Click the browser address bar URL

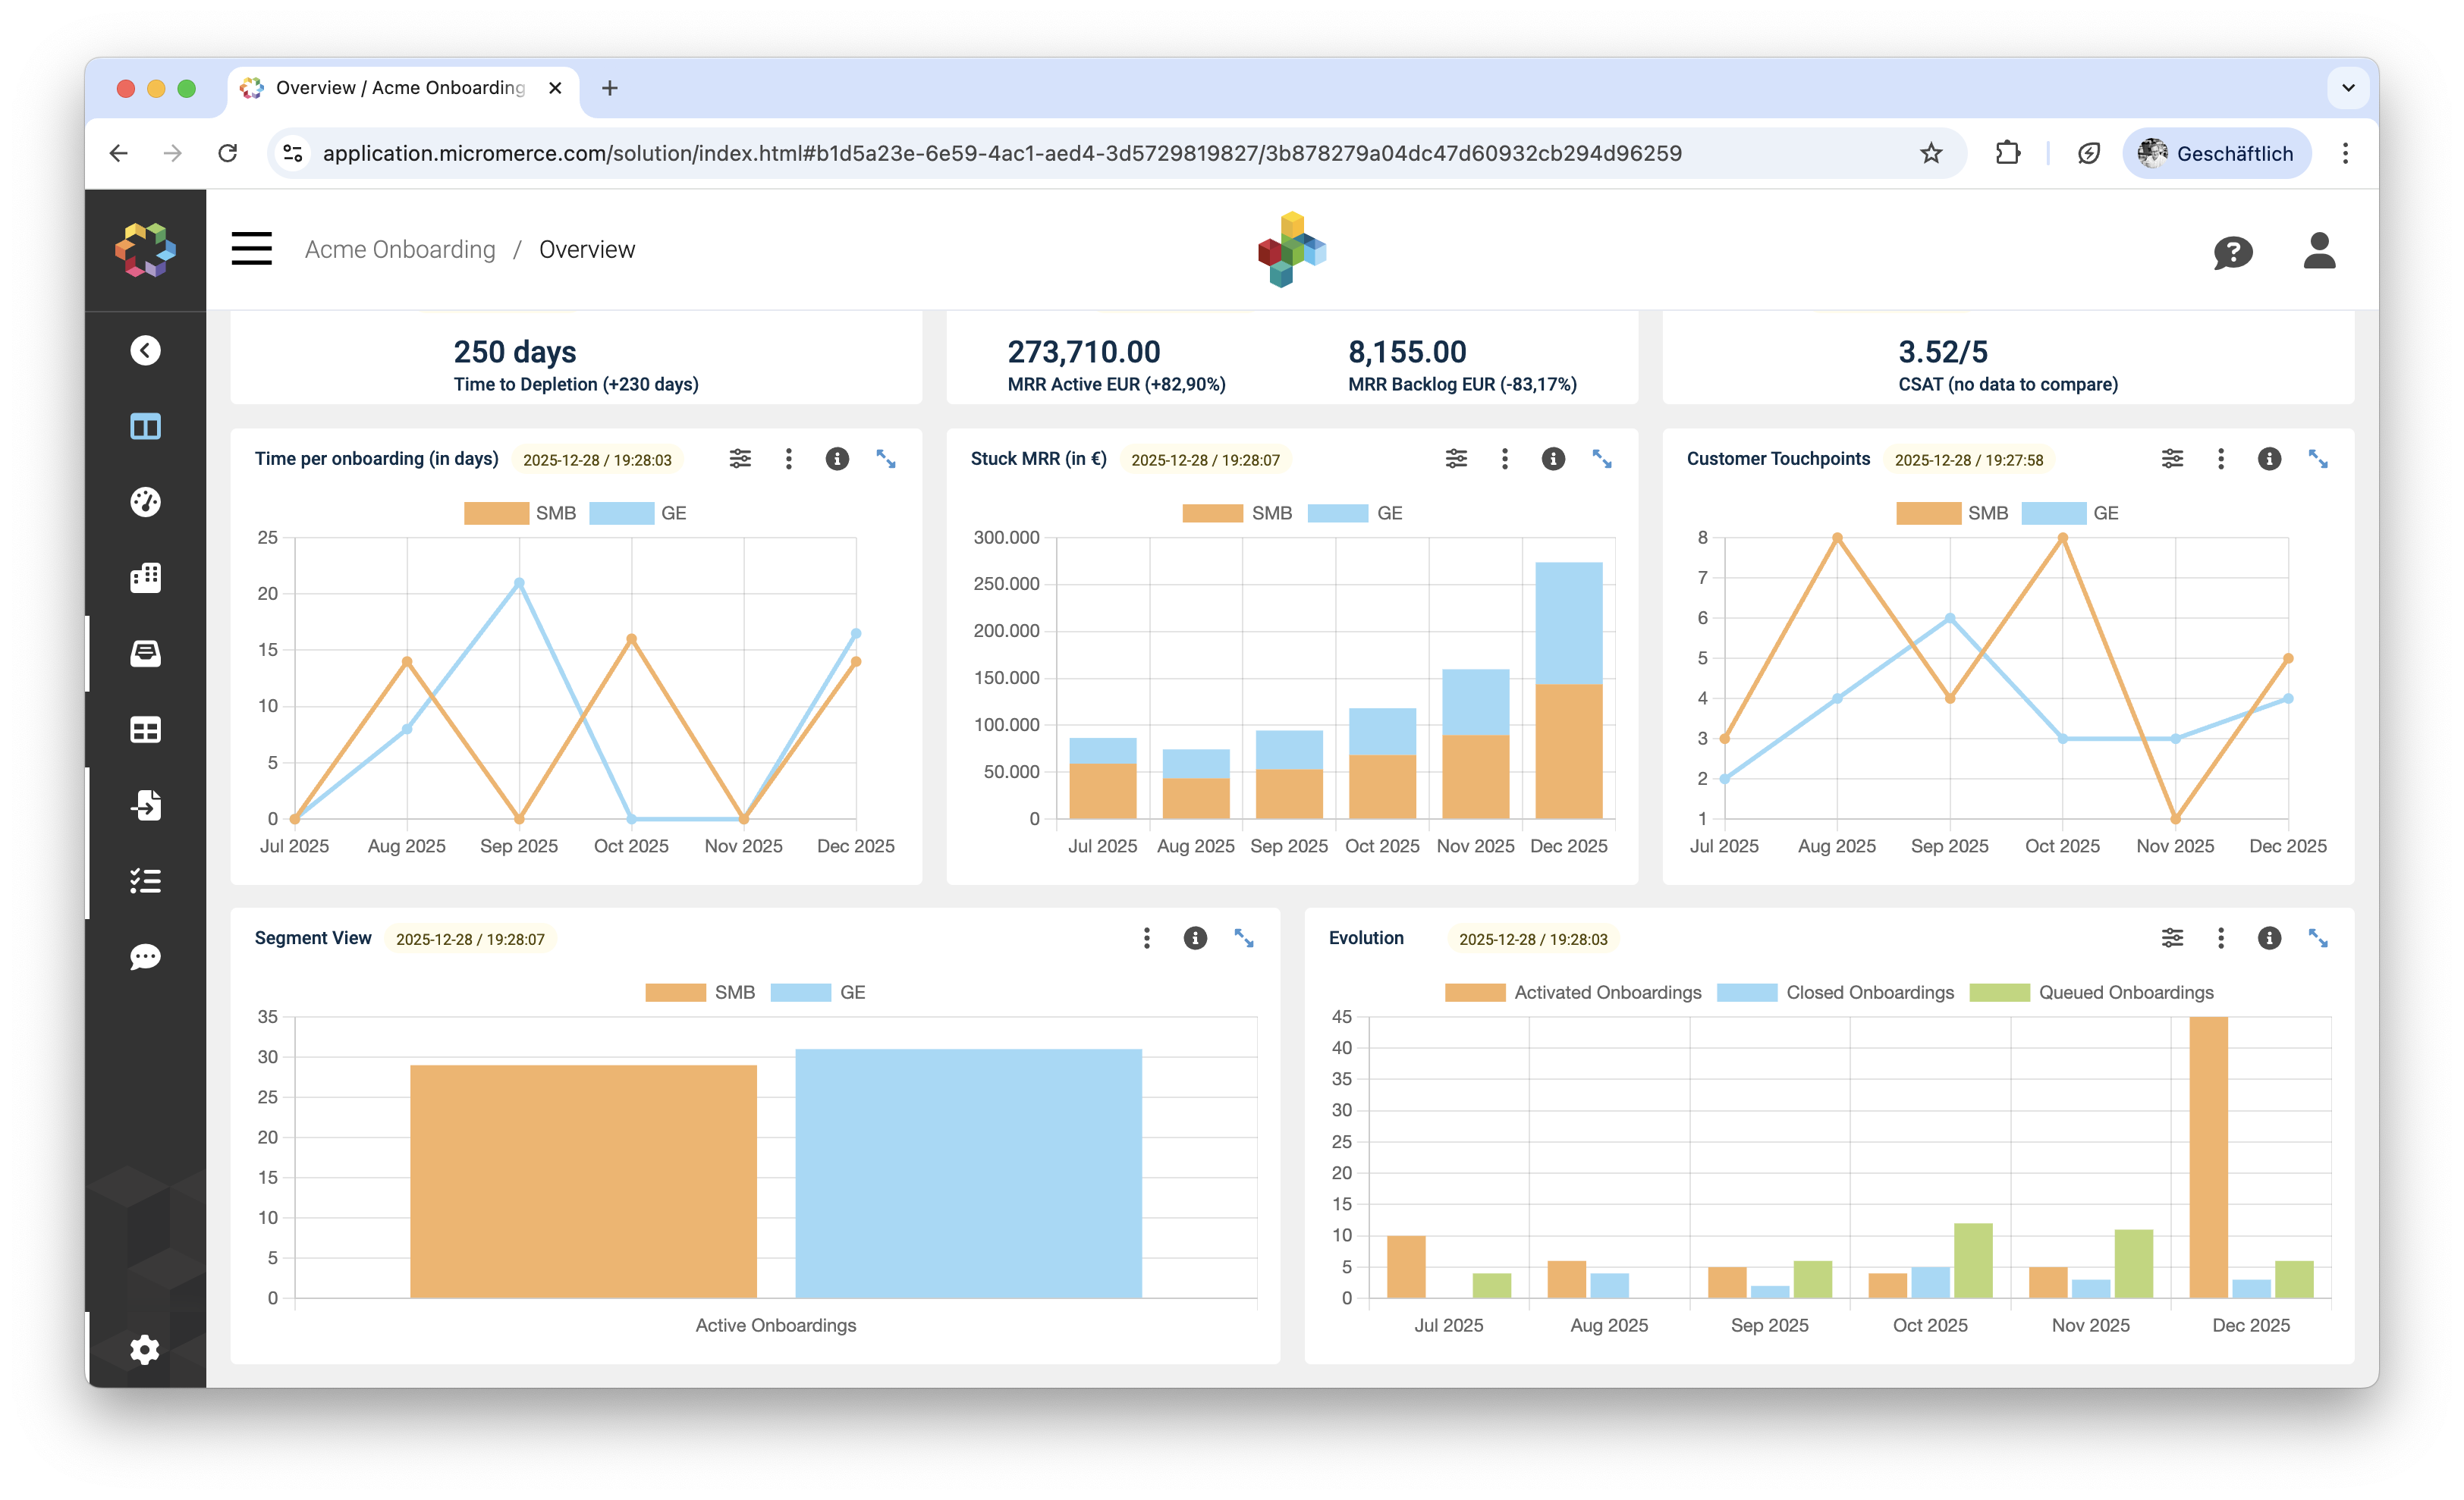pos(1000,153)
